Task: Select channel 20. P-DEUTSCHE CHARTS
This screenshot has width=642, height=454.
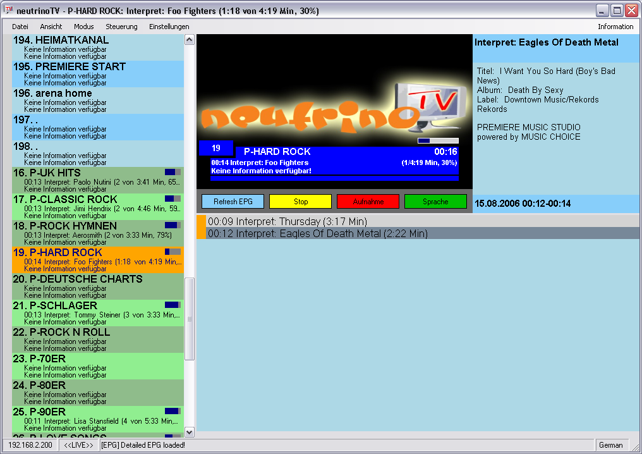Action: tap(98, 287)
